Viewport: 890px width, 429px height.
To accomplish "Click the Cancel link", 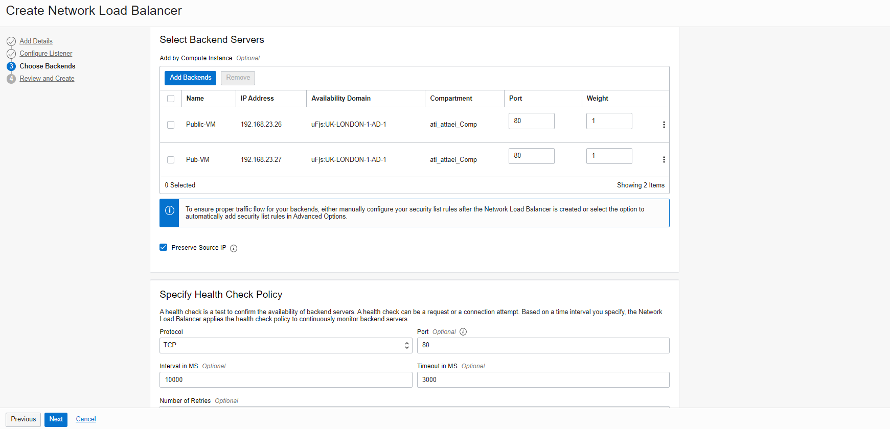I will [x=86, y=419].
